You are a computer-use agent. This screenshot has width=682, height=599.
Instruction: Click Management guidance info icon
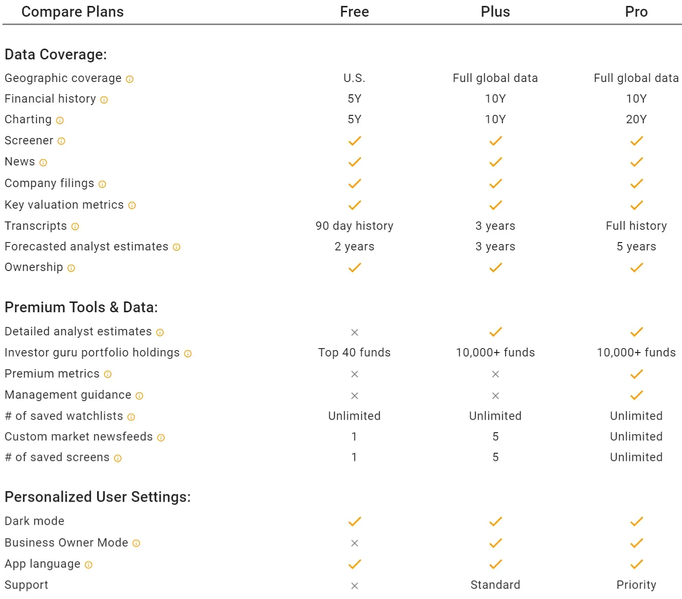139,396
